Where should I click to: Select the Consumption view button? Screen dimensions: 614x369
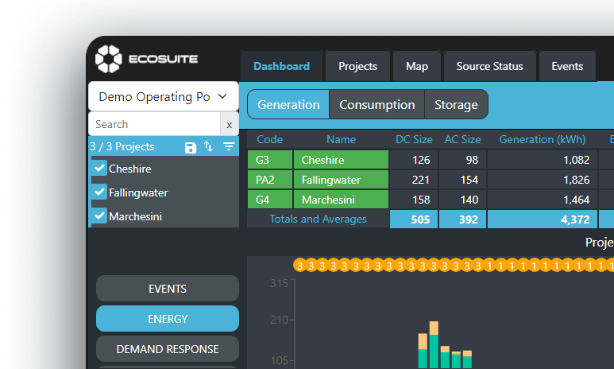[377, 105]
